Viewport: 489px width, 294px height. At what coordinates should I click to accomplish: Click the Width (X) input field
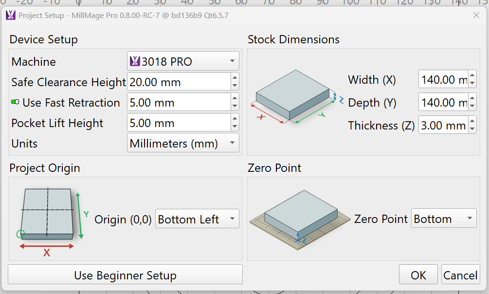pos(443,79)
